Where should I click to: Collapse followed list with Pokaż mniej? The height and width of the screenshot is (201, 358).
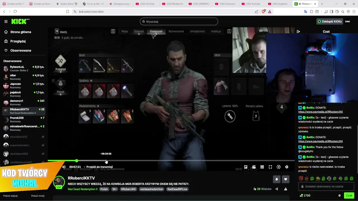click(x=38, y=196)
